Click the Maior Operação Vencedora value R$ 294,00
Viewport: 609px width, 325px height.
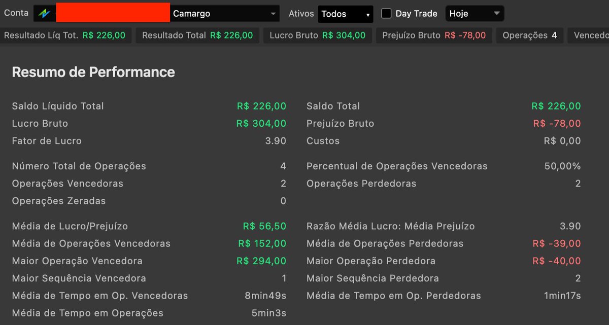(261, 261)
